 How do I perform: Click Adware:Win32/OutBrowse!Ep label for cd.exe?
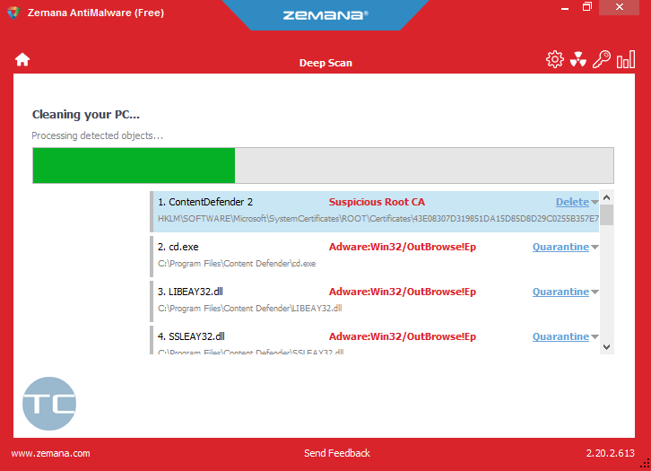pos(403,247)
